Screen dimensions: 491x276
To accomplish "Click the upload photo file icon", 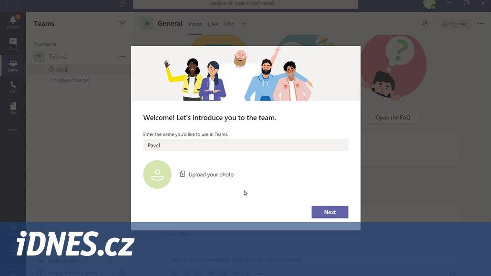I will click(182, 174).
